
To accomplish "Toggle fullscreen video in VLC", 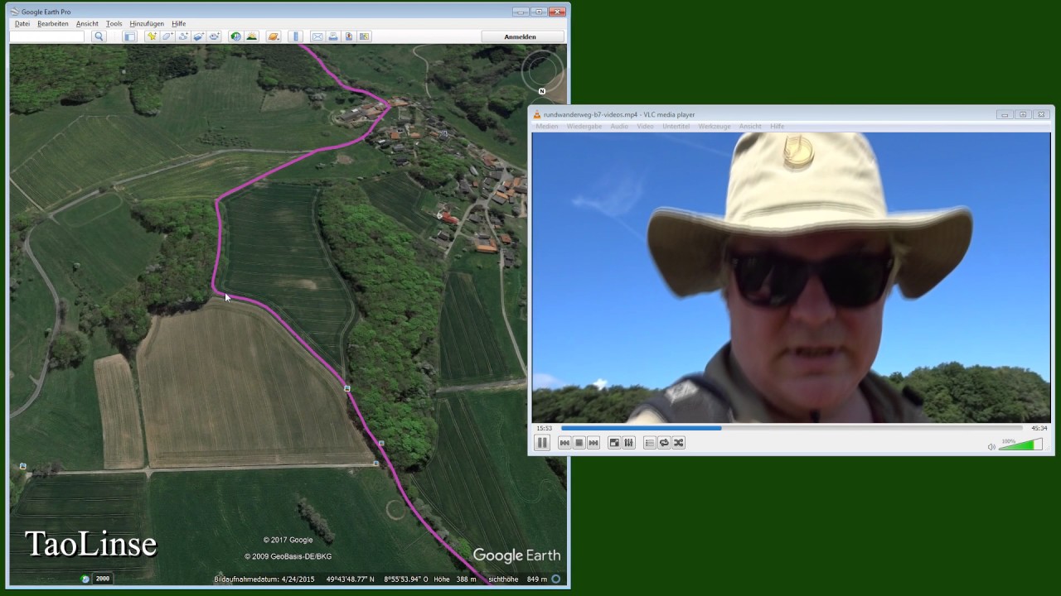I will click(x=614, y=443).
